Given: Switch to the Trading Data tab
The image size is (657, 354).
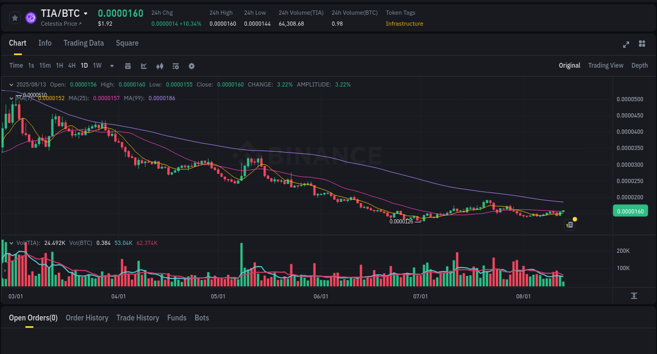Looking at the screenshot, I should click(x=84, y=43).
